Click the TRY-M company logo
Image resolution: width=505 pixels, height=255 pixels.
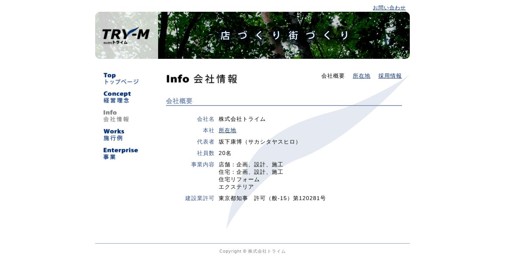(x=126, y=35)
